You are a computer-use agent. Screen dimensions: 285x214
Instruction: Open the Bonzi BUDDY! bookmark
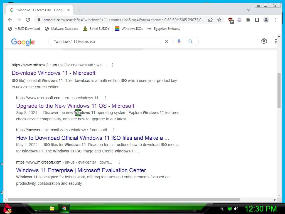point(97,29)
